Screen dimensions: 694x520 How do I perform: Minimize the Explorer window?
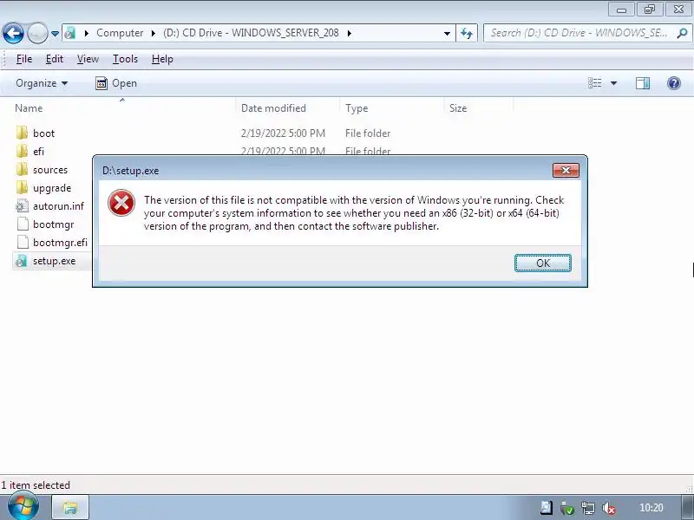(621, 9)
